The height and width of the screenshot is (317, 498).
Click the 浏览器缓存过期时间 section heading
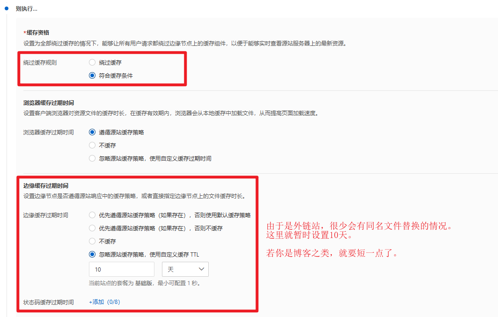point(49,103)
